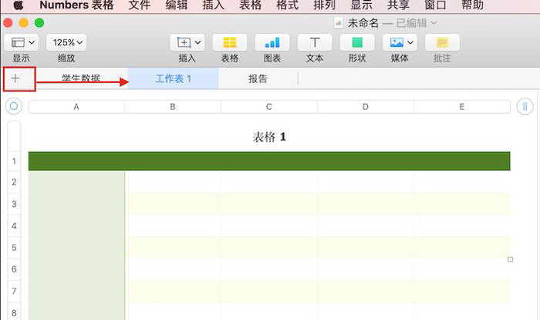Click the table resize handle at right edge
The image size is (540, 320).
pyautogui.click(x=511, y=259)
